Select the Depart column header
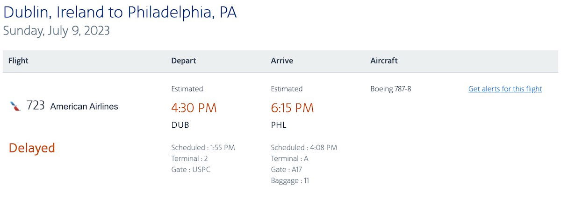The image size is (561, 200). (x=184, y=61)
